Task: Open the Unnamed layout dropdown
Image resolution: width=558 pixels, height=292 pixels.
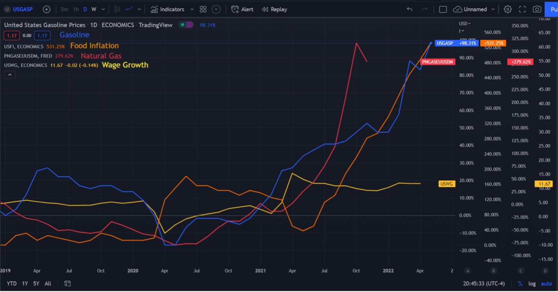Action: click(x=493, y=9)
